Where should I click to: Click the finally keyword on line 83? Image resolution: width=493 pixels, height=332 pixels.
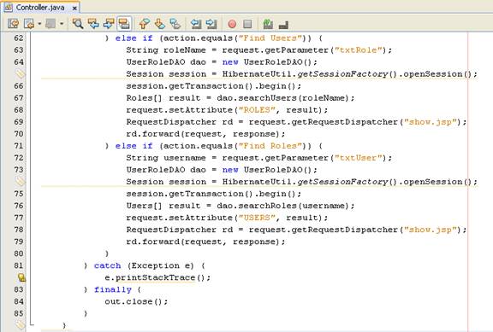pyautogui.click(x=113, y=289)
